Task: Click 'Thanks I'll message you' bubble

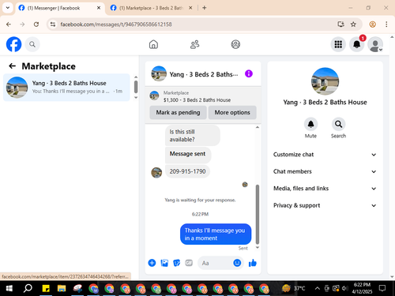Action: point(216,234)
